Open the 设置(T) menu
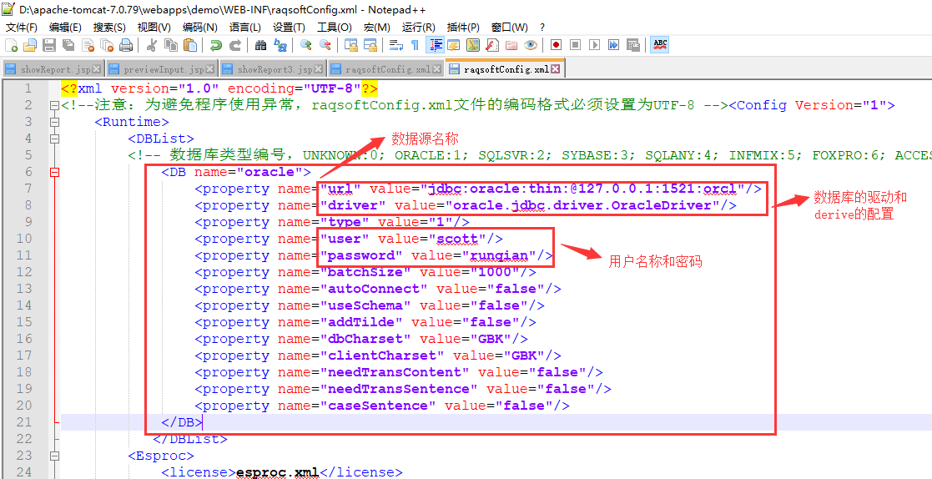932x479 pixels. (289, 28)
